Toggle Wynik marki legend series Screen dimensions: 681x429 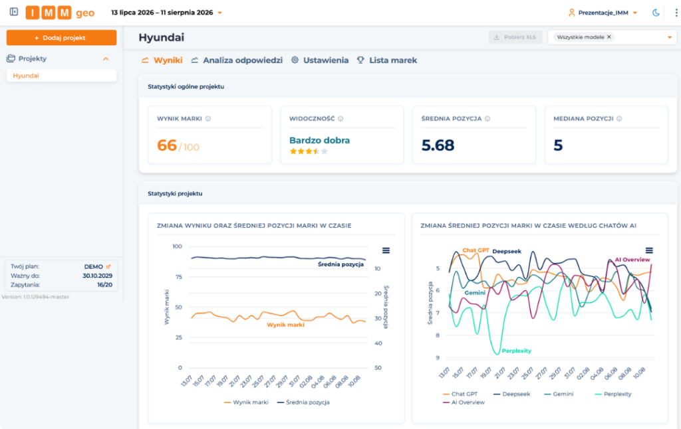click(246, 402)
